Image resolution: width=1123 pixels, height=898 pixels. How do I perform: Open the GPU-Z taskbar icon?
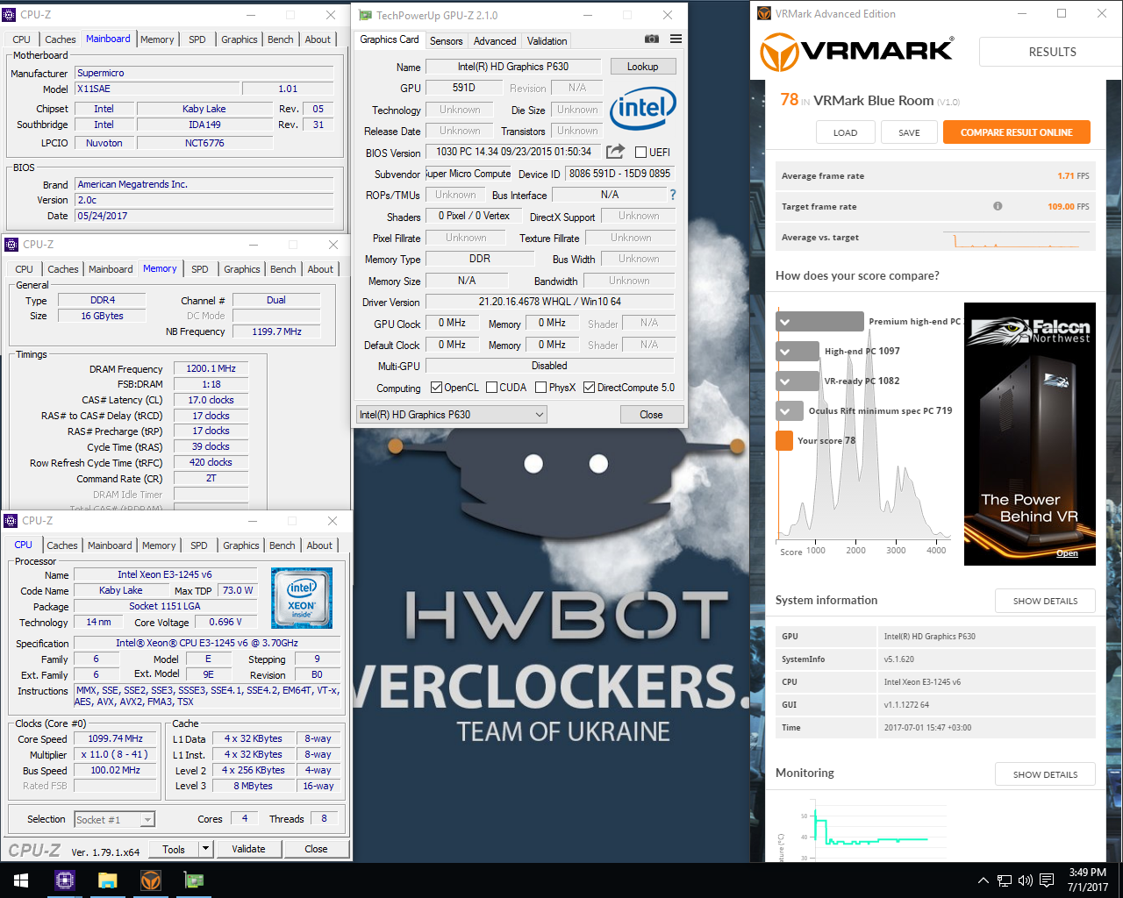coord(194,880)
